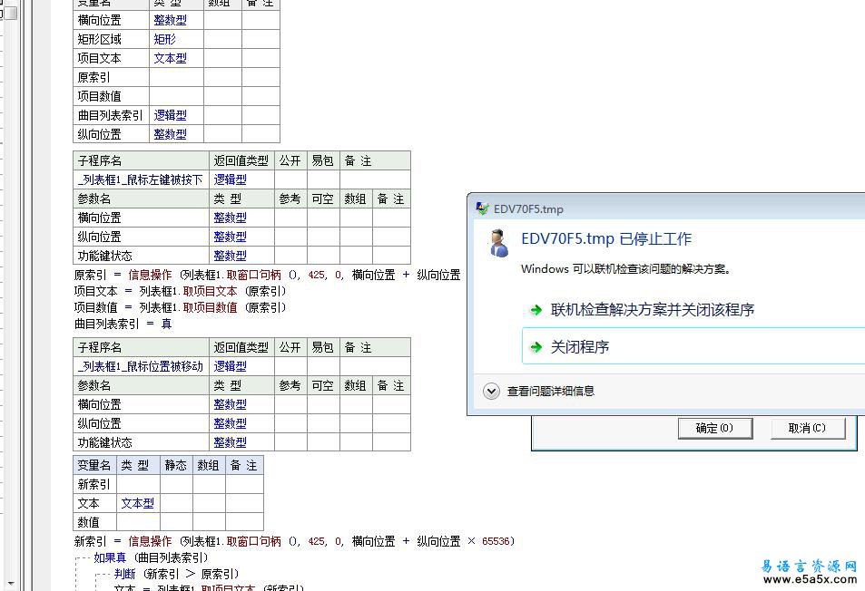Screen dimensions: 865x591
Task: Click the 静态 column header in the lower variable table
Action: 176,465
